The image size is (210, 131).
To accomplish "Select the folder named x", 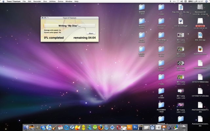I will [161, 77].
